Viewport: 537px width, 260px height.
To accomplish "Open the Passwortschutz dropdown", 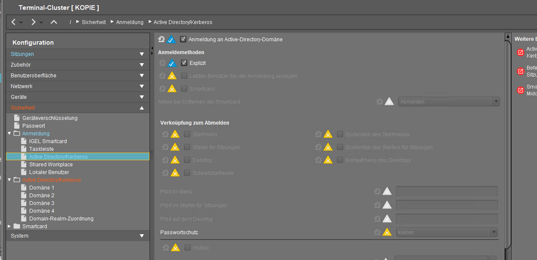I will pos(447,232).
